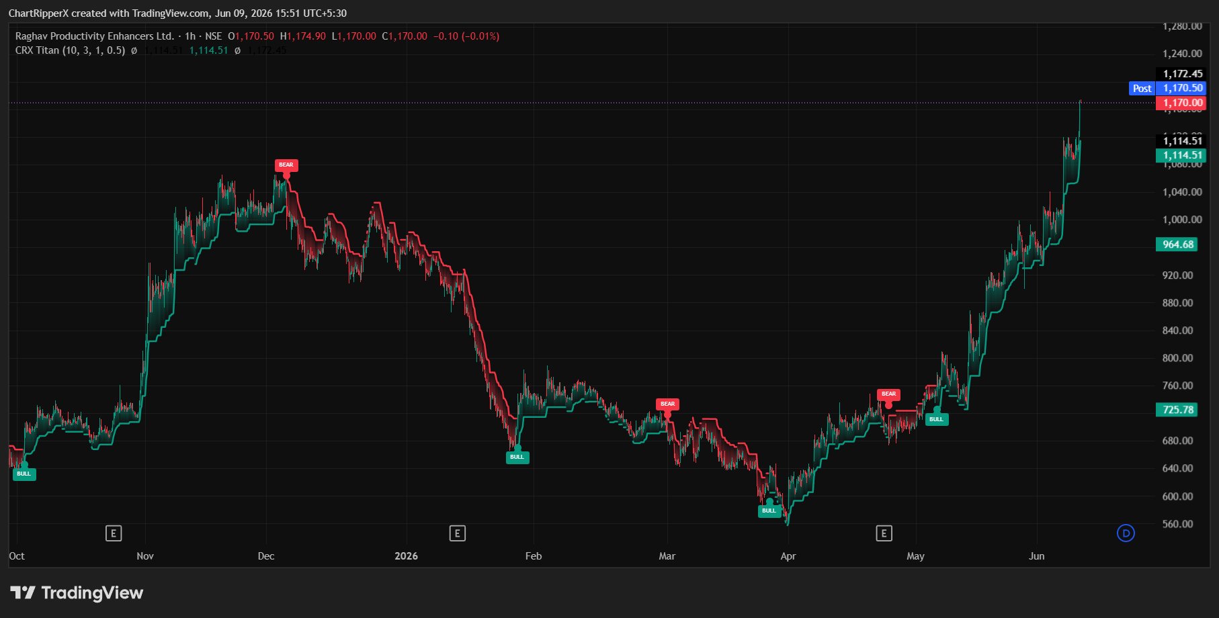Select the CRX Titan (10, 3, 1, 0.5) indicator
The height and width of the screenshot is (618, 1219).
coord(70,50)
